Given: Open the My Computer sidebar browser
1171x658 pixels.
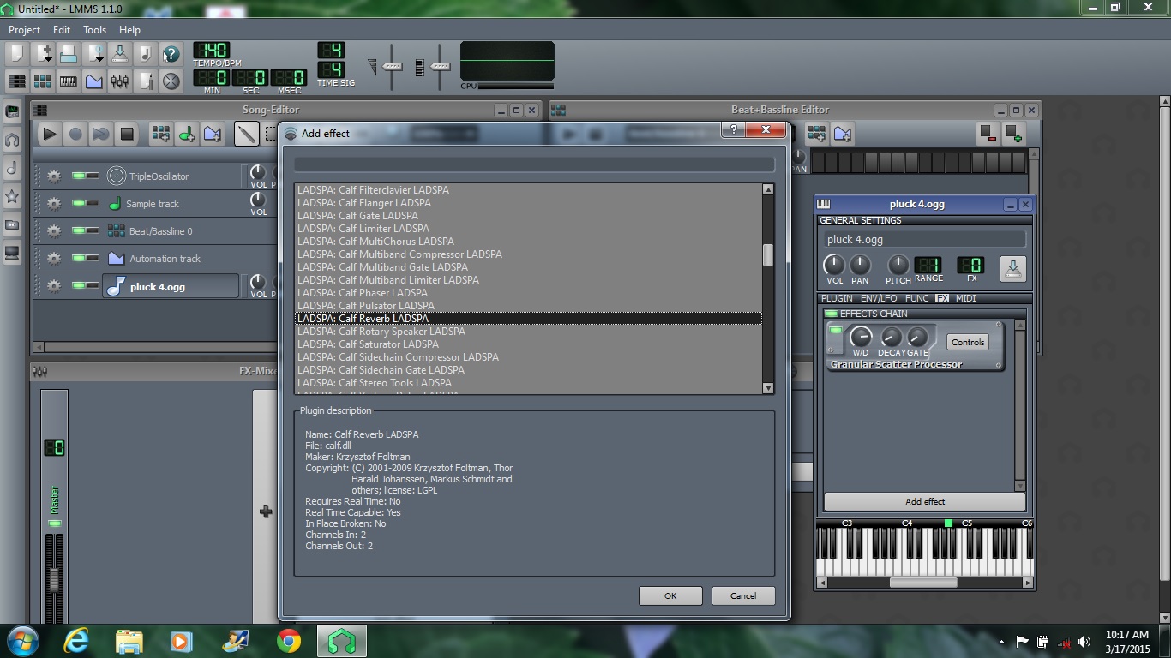Looking at the screenshot, I should click(x=12, y=253).
